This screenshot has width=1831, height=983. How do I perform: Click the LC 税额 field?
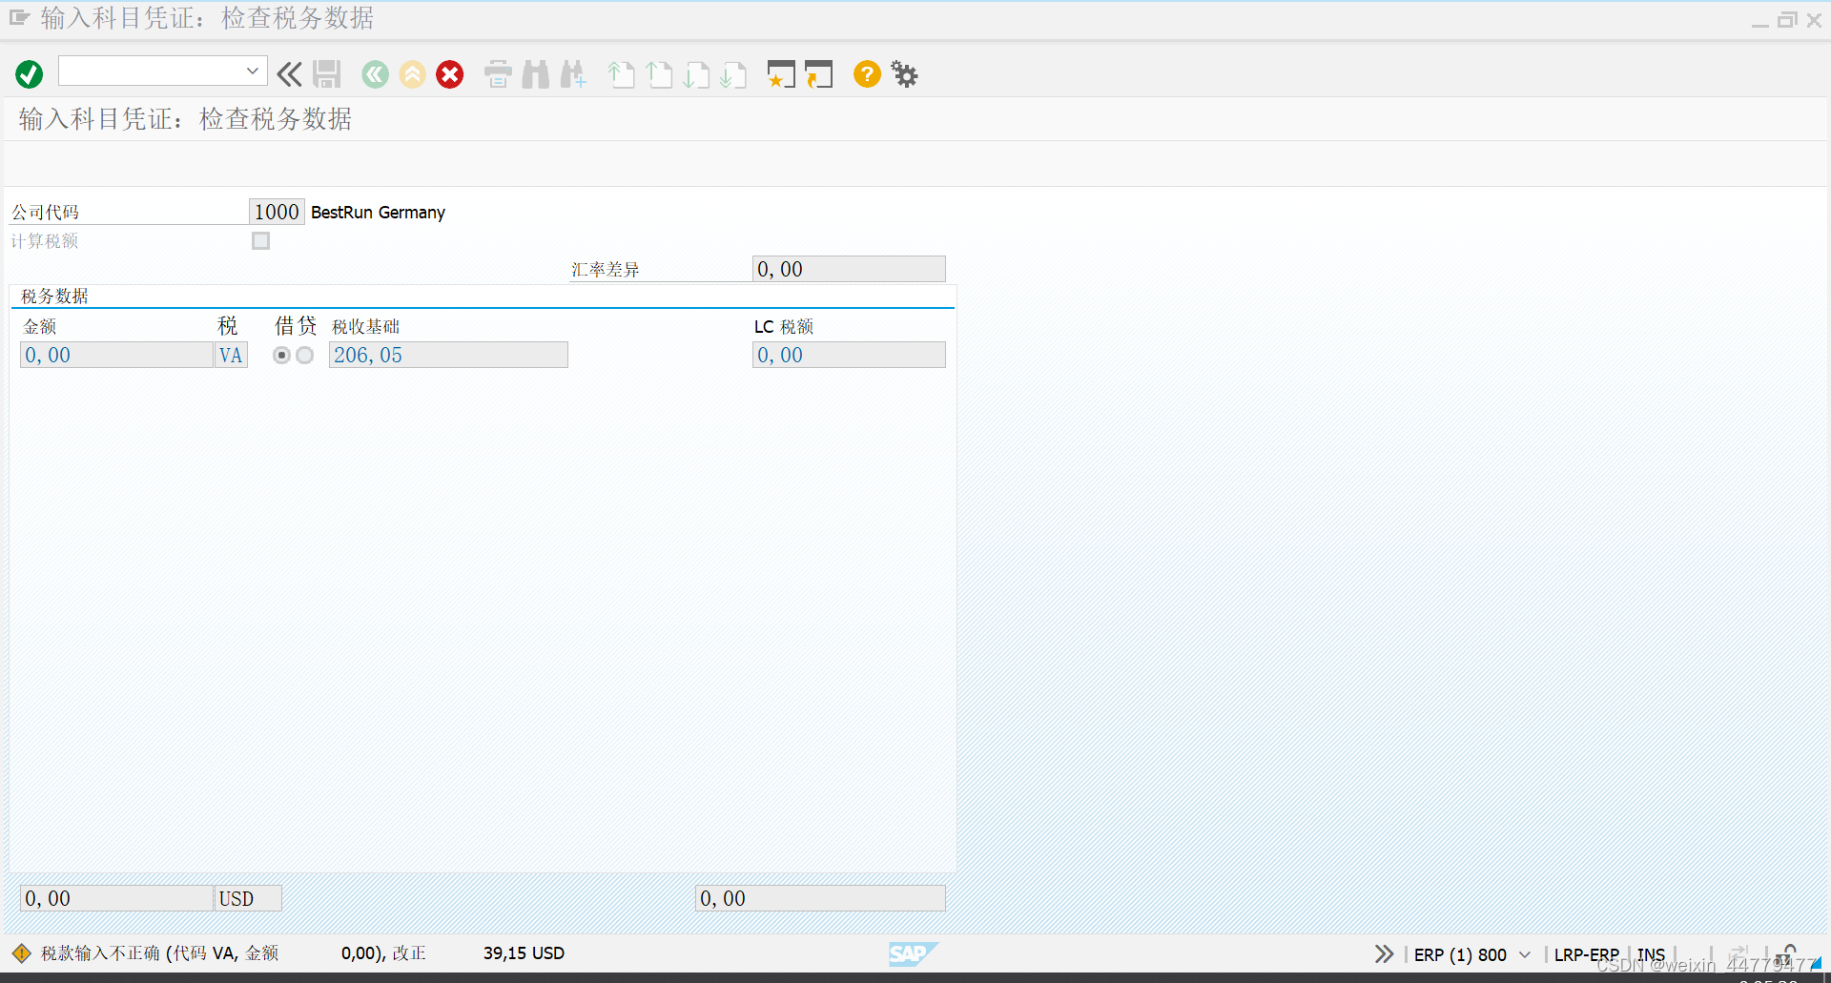849,355
